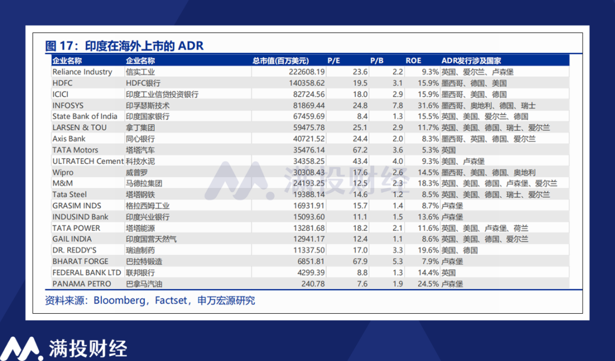Click the INDUSIND Bank cell
The width and height of the screenshot is (615, 361).
point(80,217)
